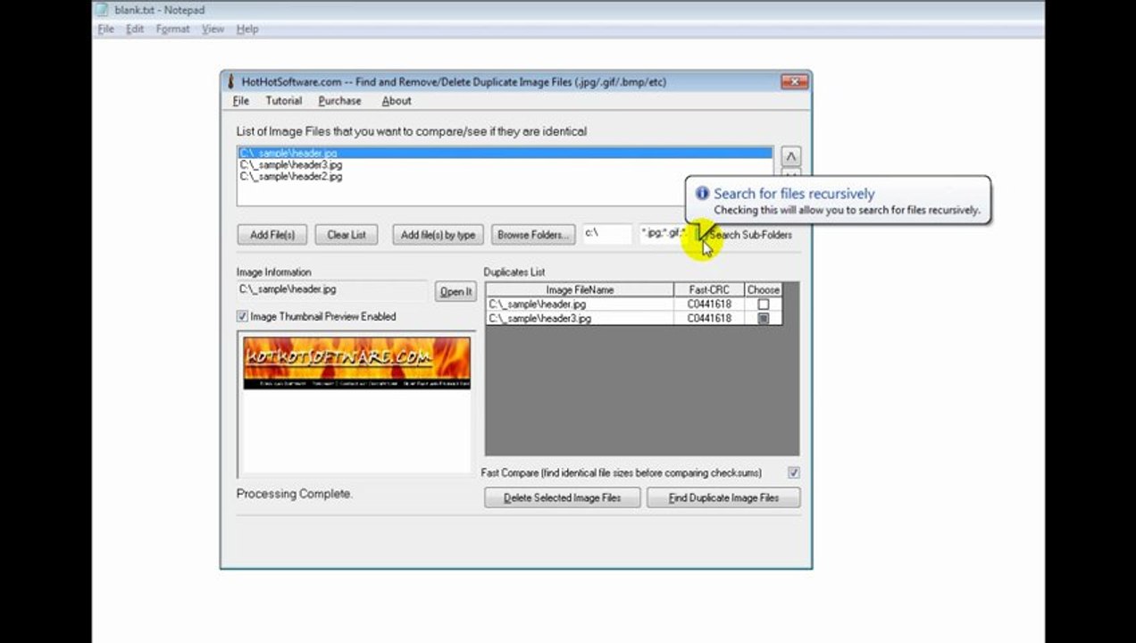
Task: Click the thermometer app icon in title bar
Action: [x=230, y=82]
